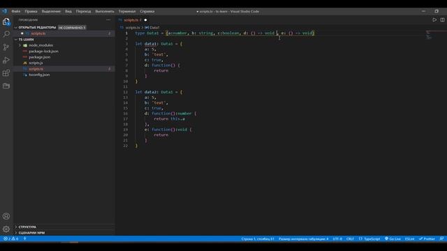Screen dimensions: 447x251
Task: Open the Explorer panel more actions ellipsis
Action: coord(108,20)
